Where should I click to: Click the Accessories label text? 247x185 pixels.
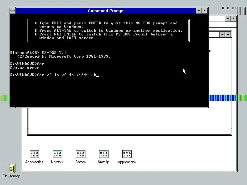click(34, 162)
